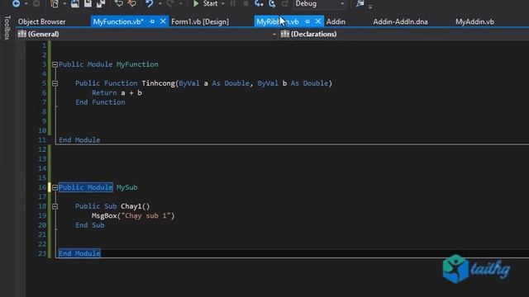
Task: Click the Save All icon
Action: click(x=101, y=3)
